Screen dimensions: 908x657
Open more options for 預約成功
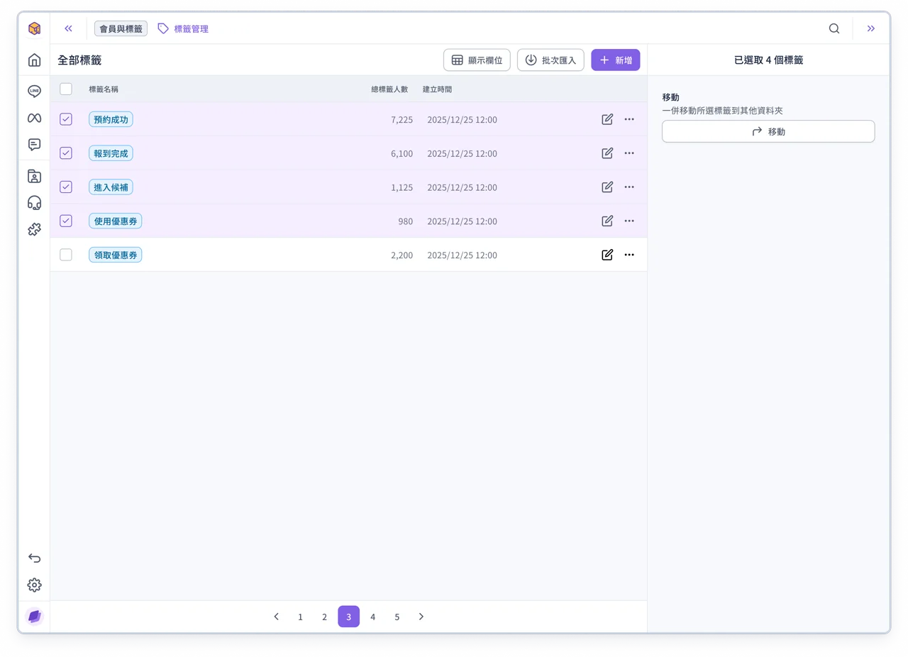click(x=629, y=119)
